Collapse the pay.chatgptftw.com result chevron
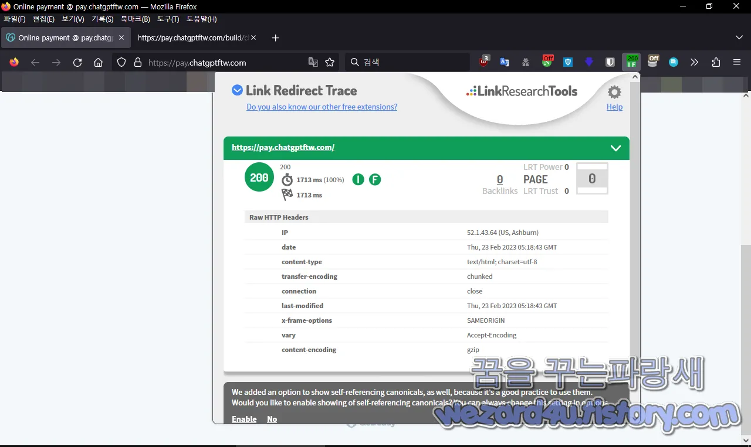This screenshot has height=447, width=751. pos(615,148)
